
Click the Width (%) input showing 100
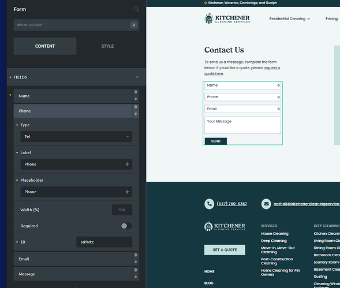[122, 210]
